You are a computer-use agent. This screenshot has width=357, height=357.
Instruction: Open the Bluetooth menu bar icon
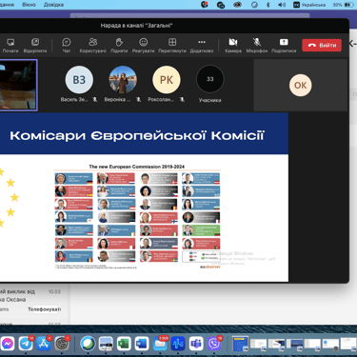point(268,5)
